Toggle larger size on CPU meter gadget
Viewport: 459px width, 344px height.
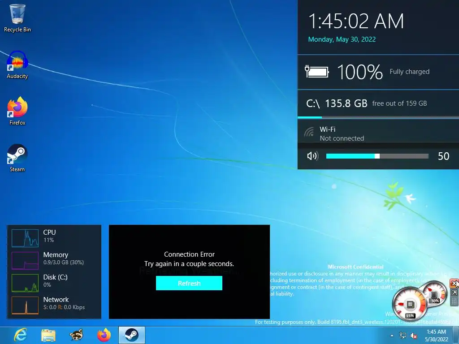(x=454, y=293)
